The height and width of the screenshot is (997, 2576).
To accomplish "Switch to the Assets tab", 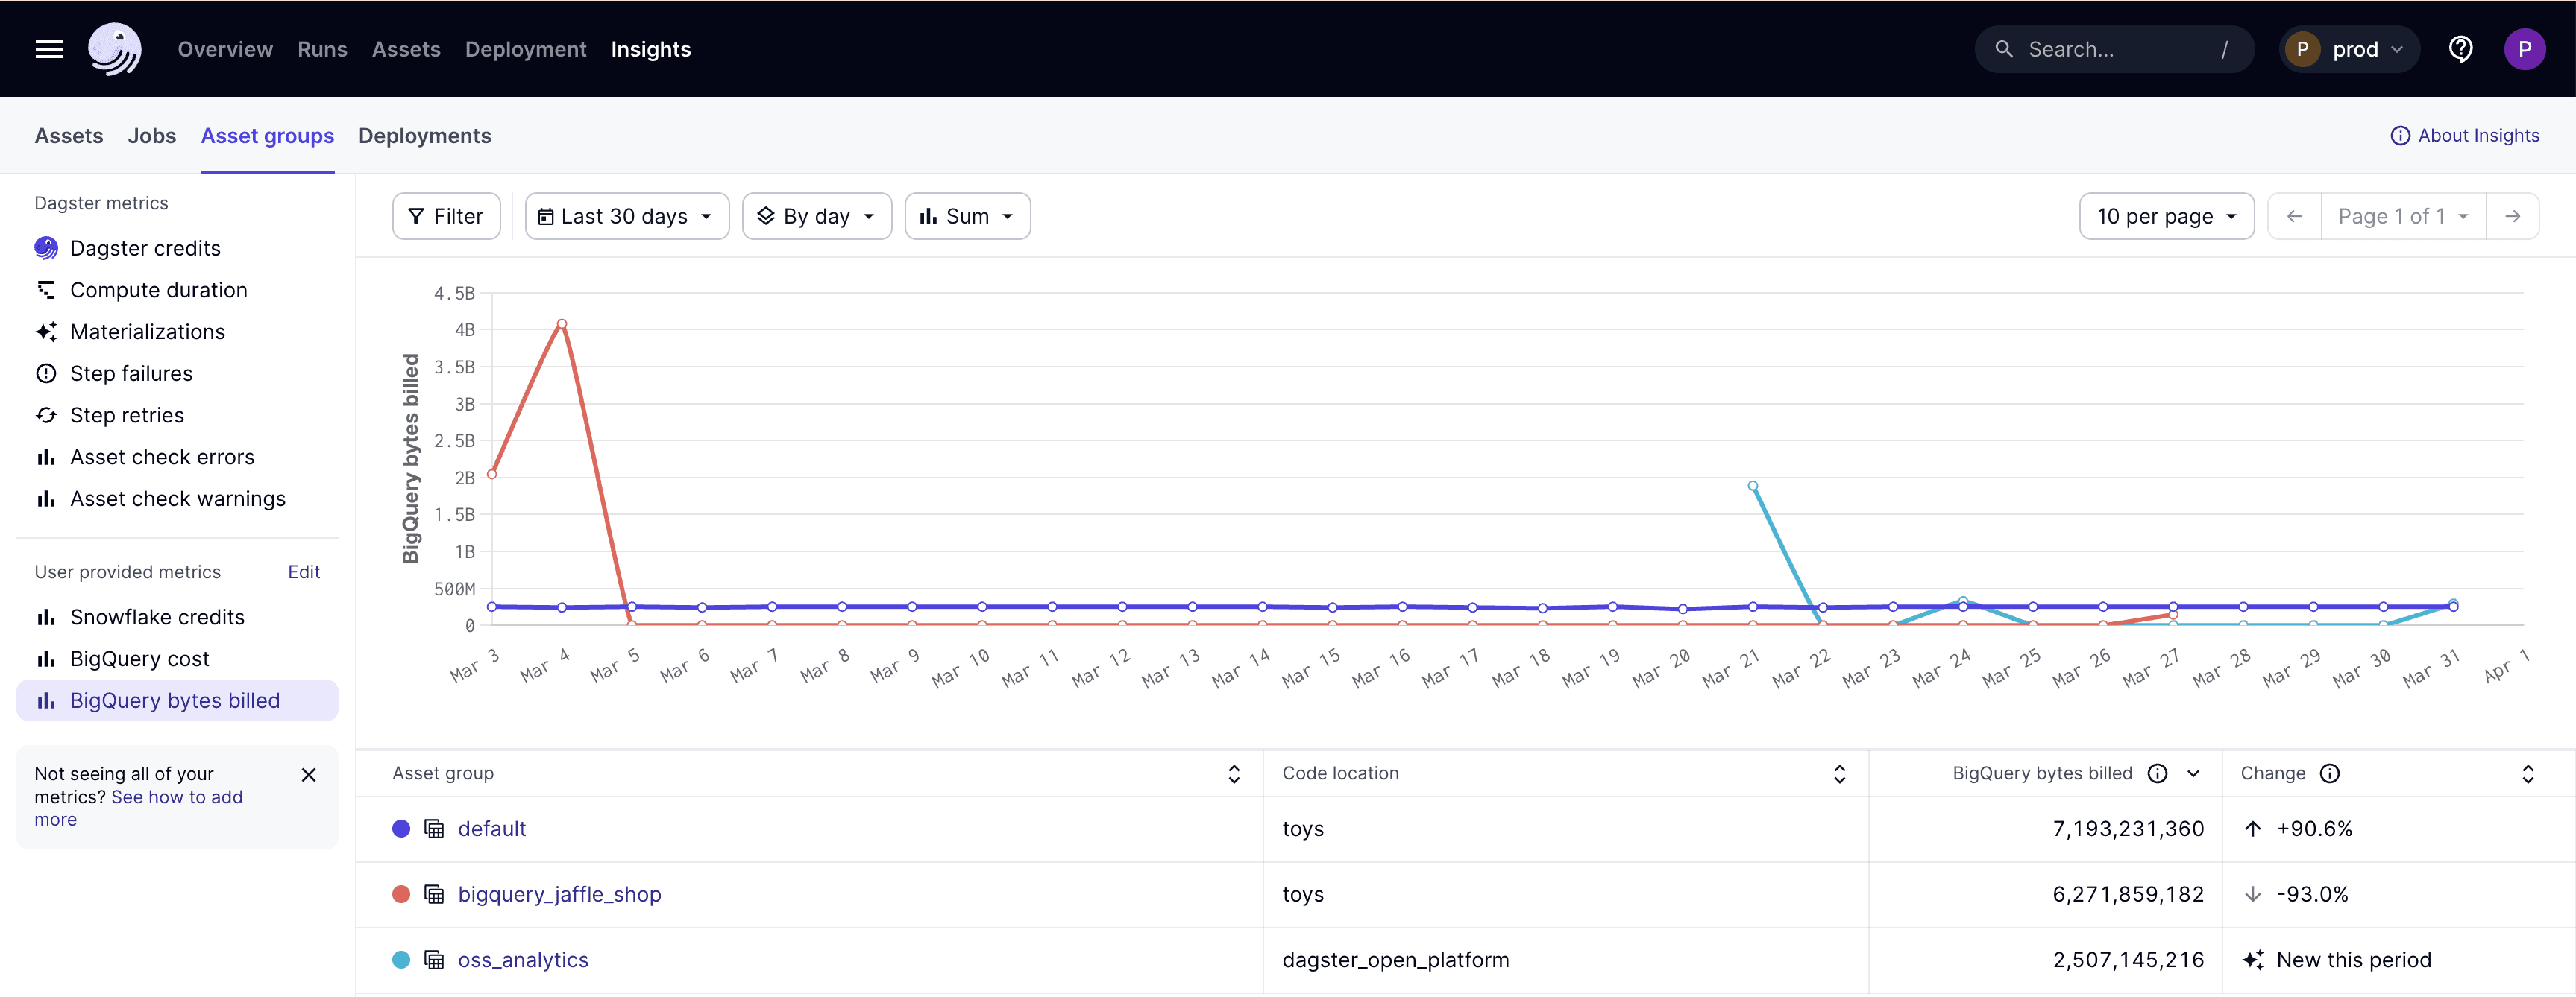I will coord(67,135).
